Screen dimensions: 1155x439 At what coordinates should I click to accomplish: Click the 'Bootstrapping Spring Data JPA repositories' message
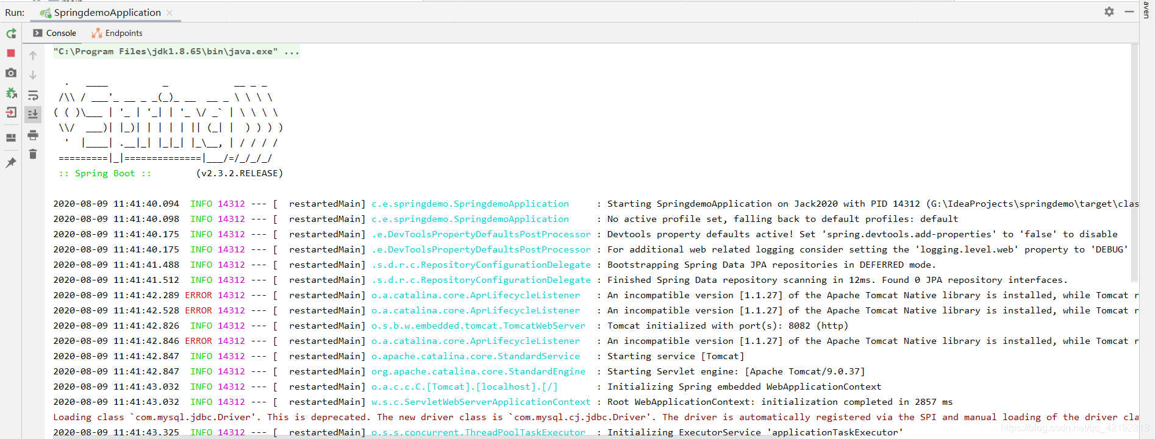click(x=771, y=265)
